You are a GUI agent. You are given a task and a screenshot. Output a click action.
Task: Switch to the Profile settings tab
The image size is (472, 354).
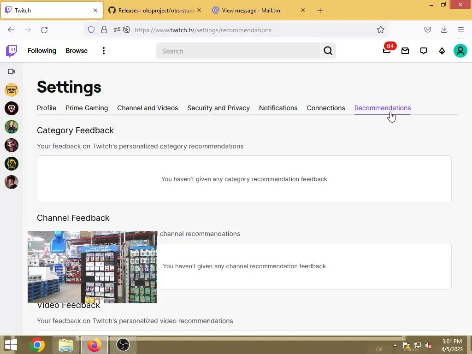click(47, 108)
